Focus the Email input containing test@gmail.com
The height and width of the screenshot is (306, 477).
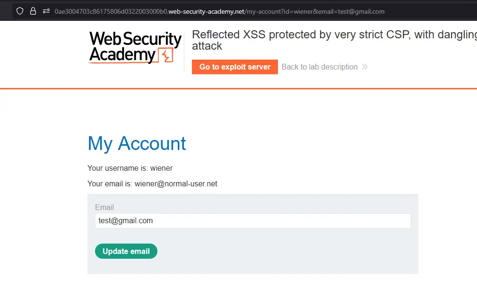[252, 221]
